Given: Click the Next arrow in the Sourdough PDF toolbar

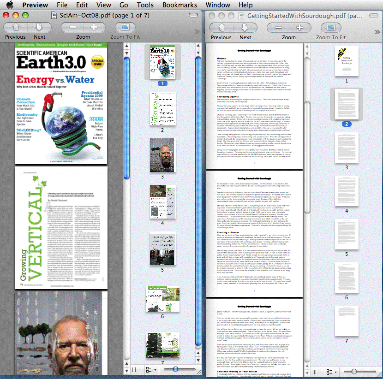Looking at the screenshot, I should click(245, 28).
